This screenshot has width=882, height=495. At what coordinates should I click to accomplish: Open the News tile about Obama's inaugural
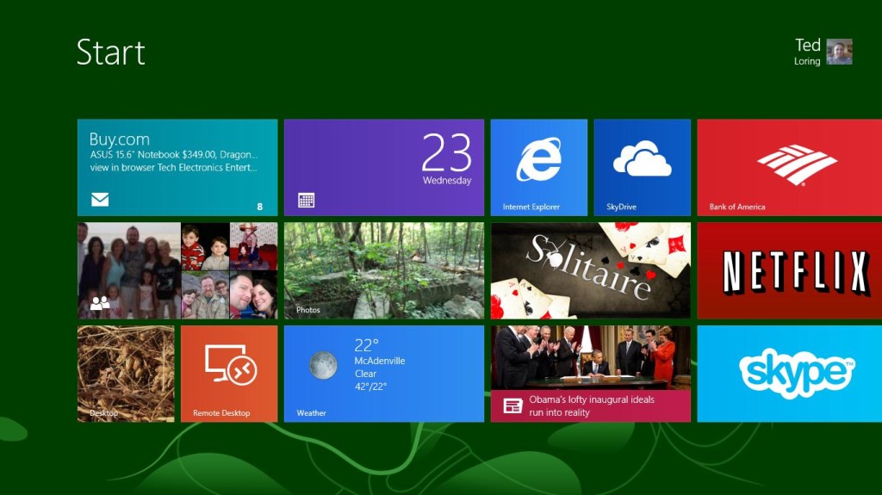[x=591, y=374]
